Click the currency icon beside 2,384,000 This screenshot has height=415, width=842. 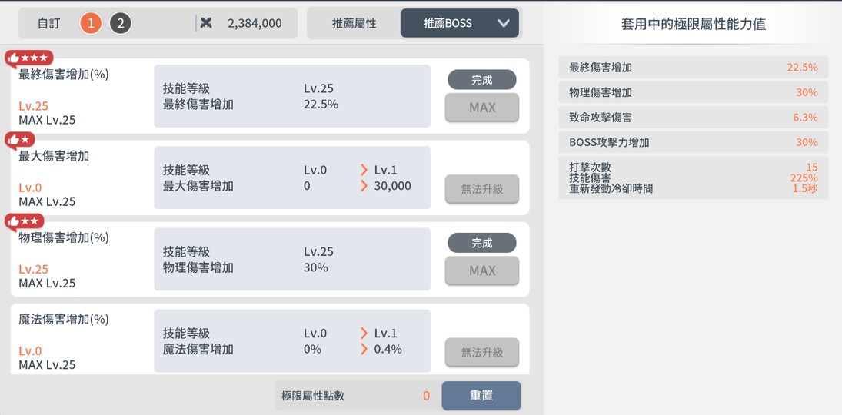tap(206, 23)
